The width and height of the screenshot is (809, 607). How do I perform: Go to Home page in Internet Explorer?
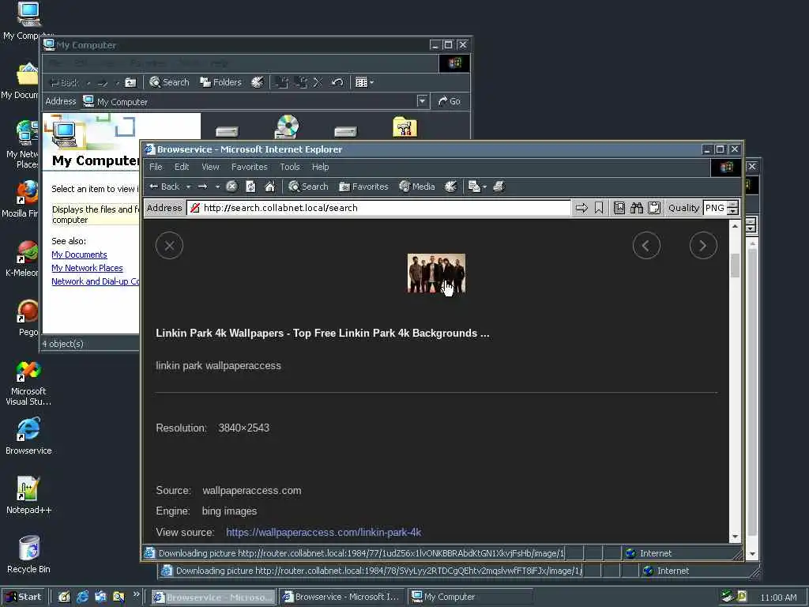pyautogui.click(x=270, y=187)
